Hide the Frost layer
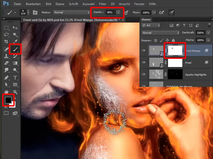This screenshot has width=213, height=159. pyautogui.click(x=144, y=62)
